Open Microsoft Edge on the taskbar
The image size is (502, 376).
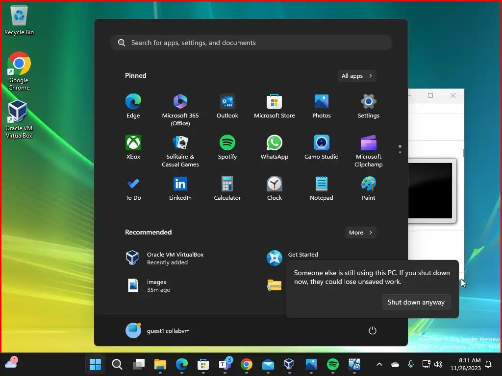coord(181,364)
